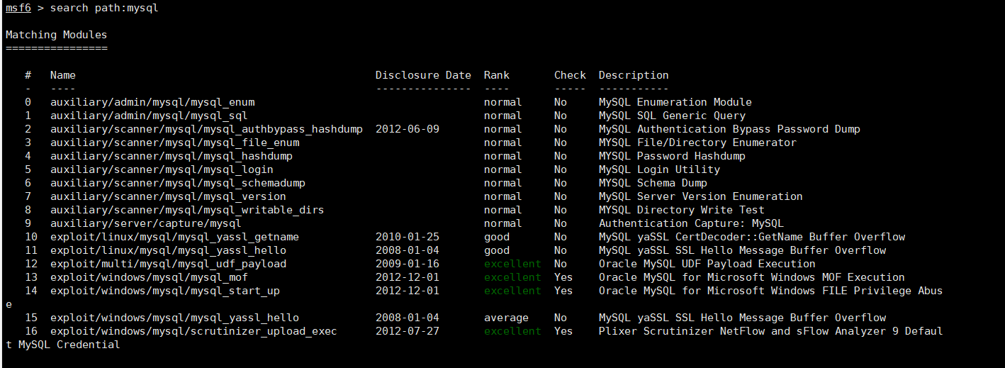Select auxiliary/admin/mysql/mysql_enum module name

coord(152,102)
